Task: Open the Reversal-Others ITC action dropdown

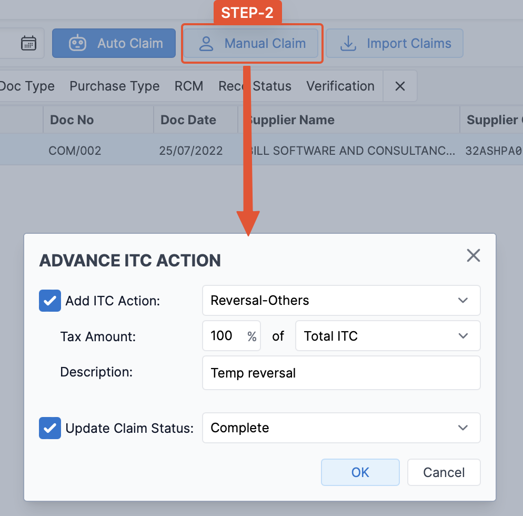Action: click(341, 301)
